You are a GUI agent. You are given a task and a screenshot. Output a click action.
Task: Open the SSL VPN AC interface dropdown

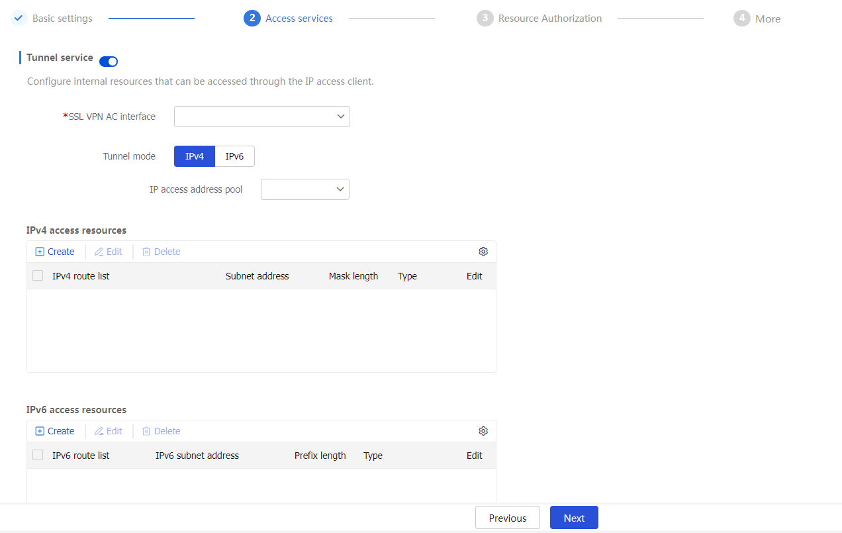(x=262, y=117)
